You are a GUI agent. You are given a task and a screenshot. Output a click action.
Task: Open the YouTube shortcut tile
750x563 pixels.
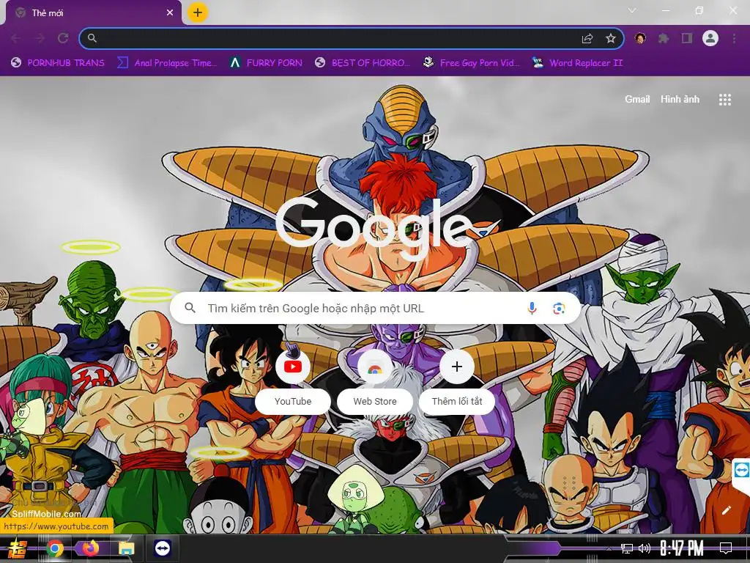click(x=293, y=367)
